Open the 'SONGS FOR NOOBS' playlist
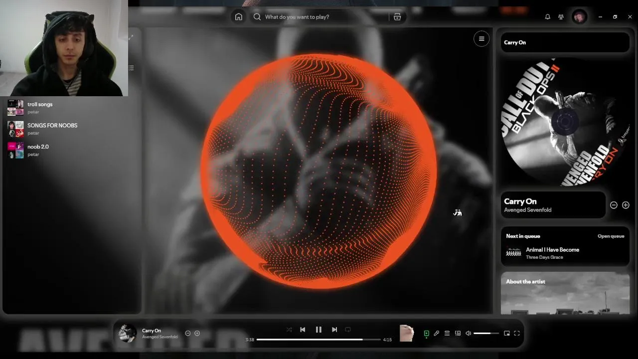638x359 pixels. [x=72, y=129]
